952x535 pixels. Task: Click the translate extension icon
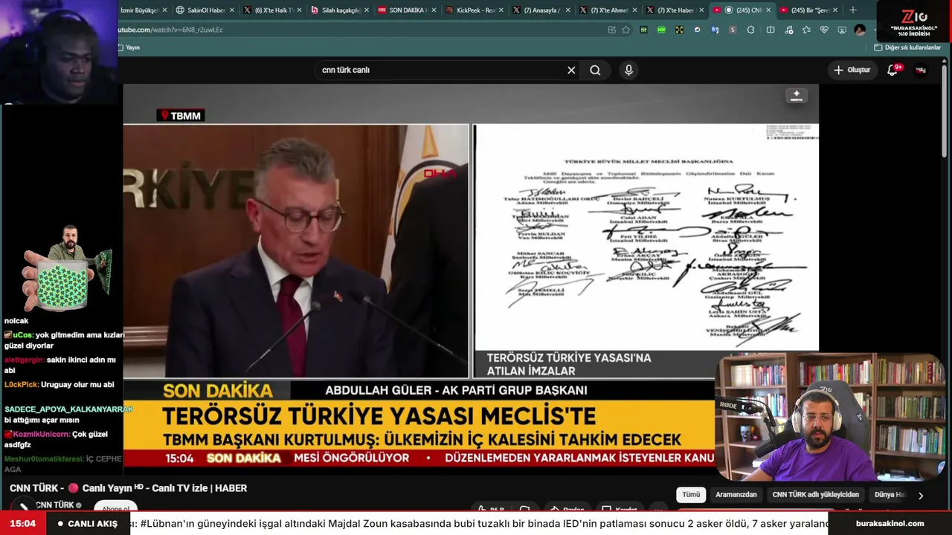point(715,30)
